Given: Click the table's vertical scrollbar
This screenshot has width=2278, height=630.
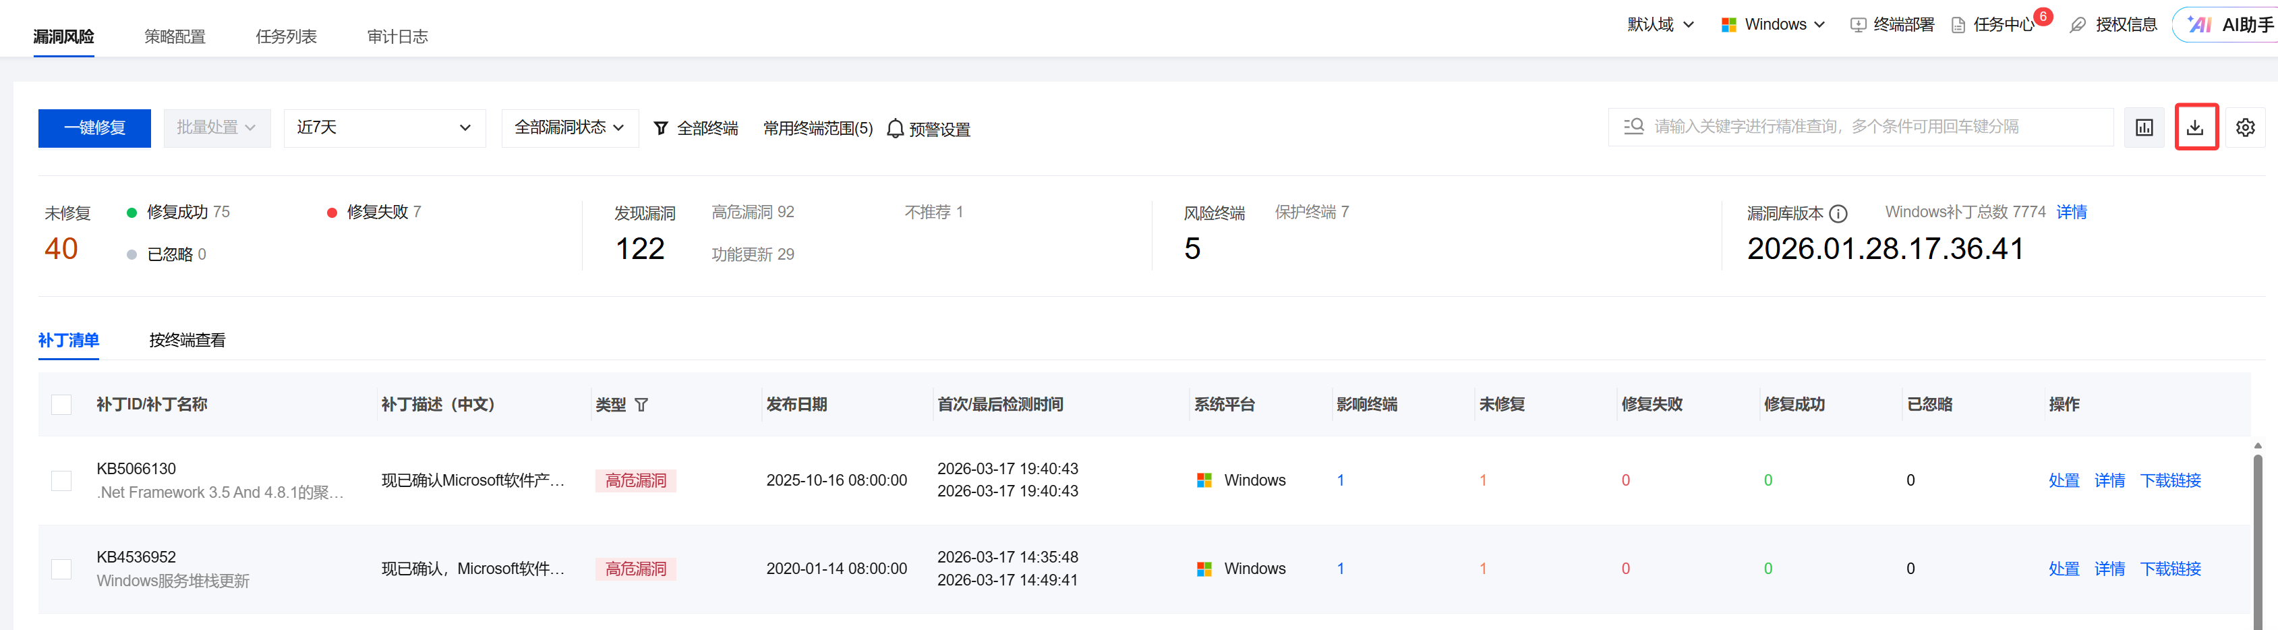Looking at the screenshot, I should coord(2257,531).
